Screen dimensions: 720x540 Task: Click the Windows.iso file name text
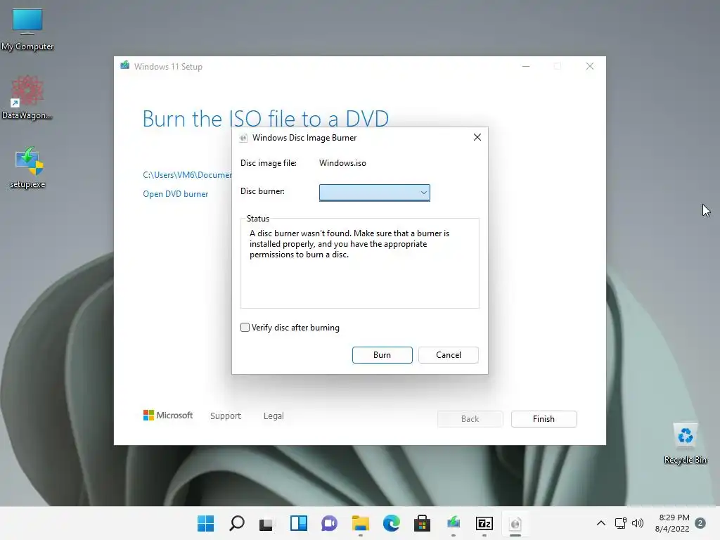pyautogui.click(x=342, y=163)
